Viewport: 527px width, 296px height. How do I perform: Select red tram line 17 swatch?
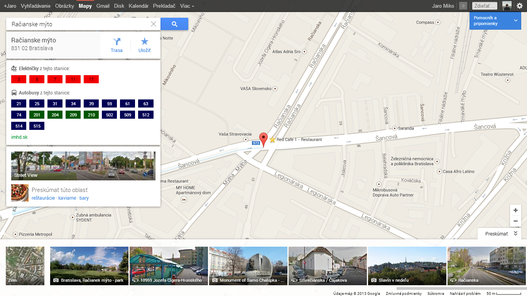(91, 79)
